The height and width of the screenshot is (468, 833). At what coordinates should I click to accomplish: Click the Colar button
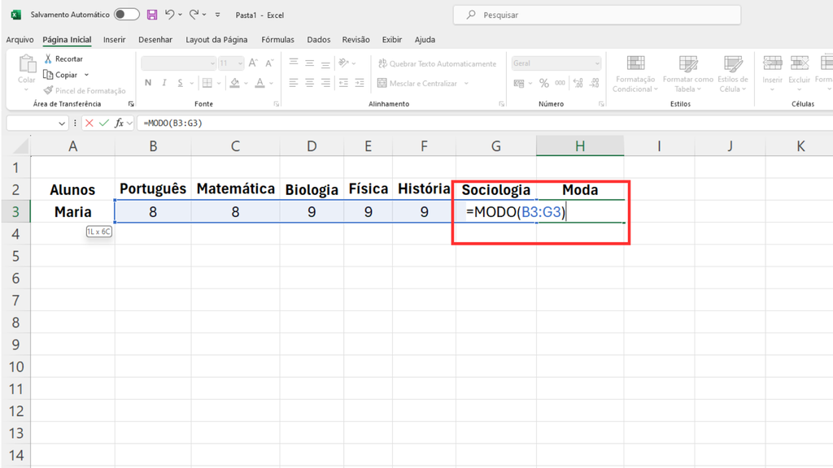(26, 71)
